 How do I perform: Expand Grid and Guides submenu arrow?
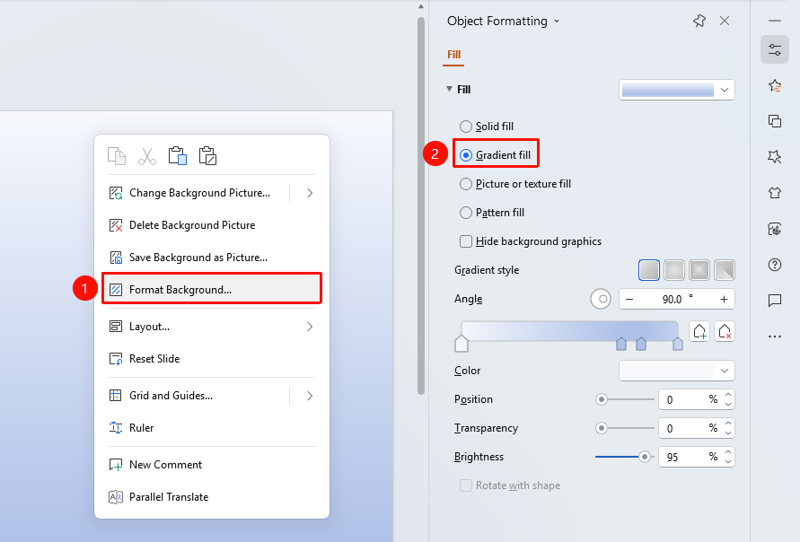pos(310,396)
